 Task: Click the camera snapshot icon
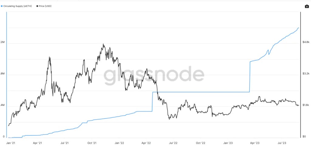307,6
